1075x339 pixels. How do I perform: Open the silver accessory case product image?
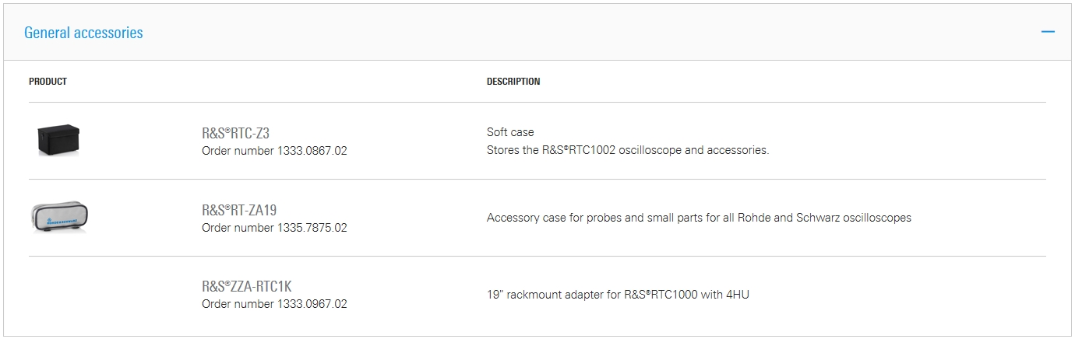pyautogui.click(x=59, y=217)
